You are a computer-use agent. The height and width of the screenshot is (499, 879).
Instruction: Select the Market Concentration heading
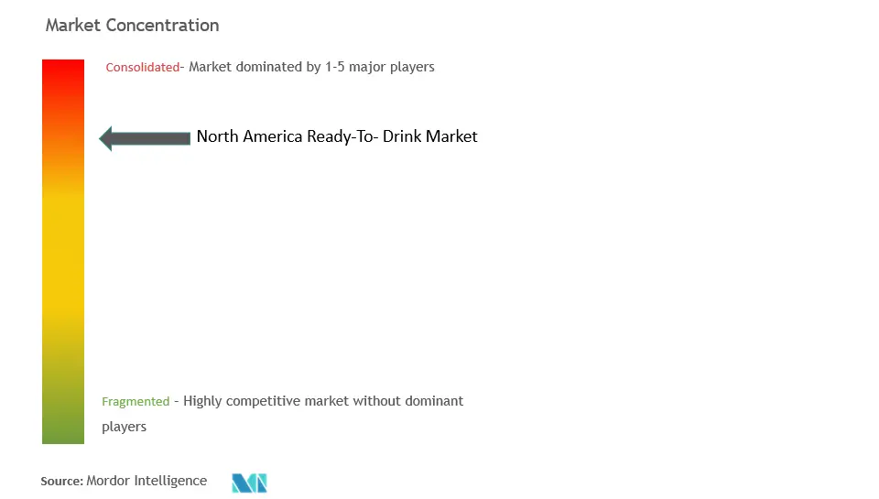[132, 26]
